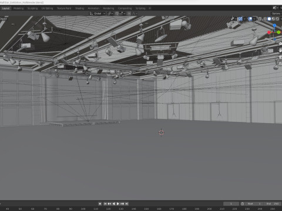
Task: Open the Global transform orientation dropdown
Action: (98, 13)
